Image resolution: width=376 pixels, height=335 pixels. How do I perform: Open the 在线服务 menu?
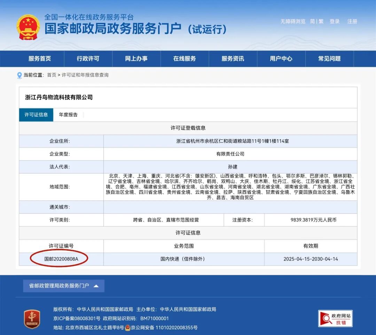tap(184, 59)
